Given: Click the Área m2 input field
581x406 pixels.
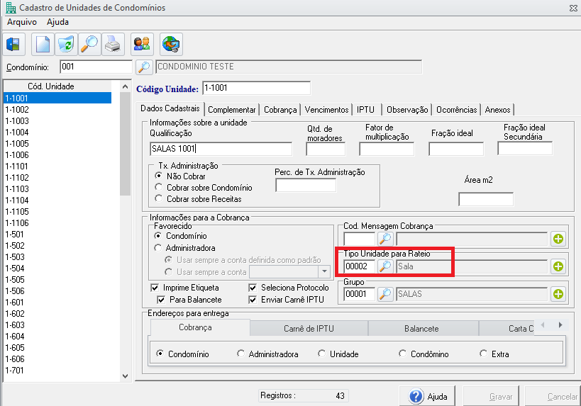Looking at the screenshot, I should point(486,199).
